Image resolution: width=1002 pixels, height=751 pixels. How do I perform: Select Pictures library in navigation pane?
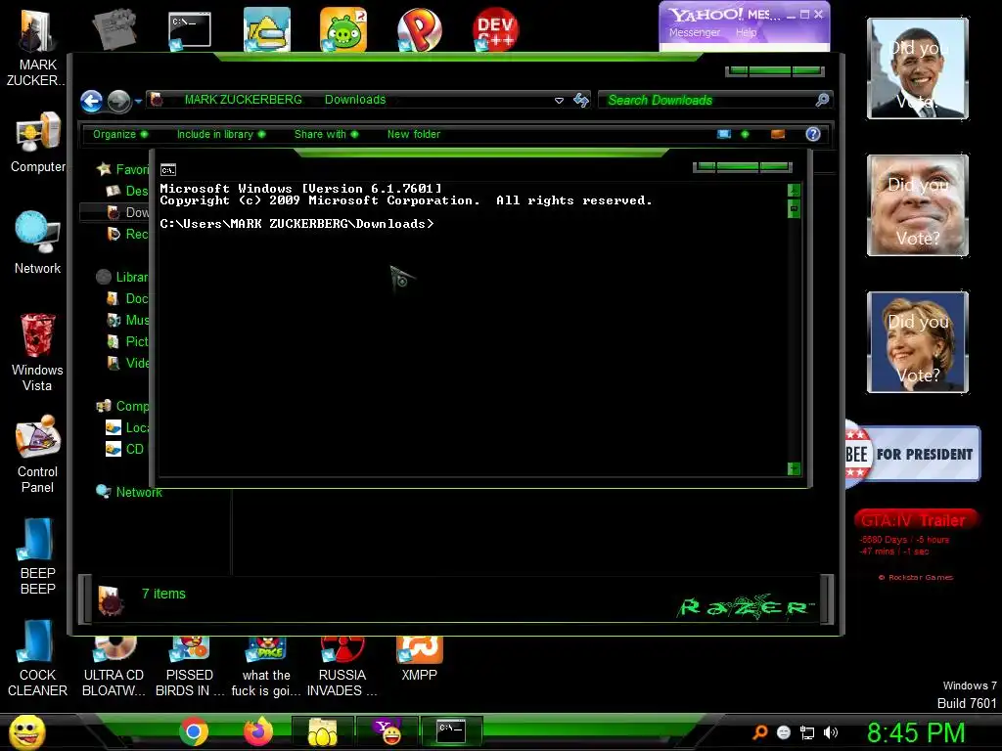(127, 341)
